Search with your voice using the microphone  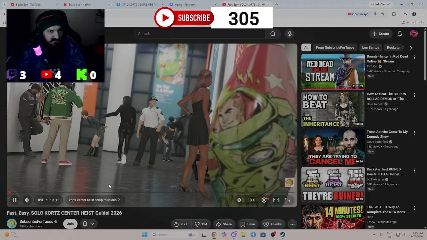[x=289, y=34]
